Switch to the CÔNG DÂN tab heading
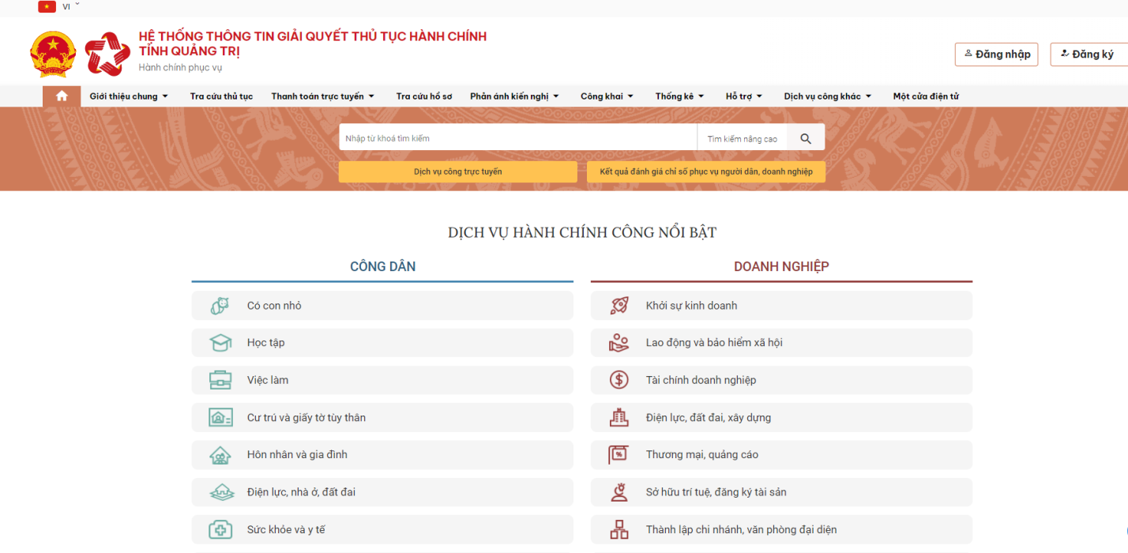This screenshot has width=1128, height=553. [x=382, y=267]
